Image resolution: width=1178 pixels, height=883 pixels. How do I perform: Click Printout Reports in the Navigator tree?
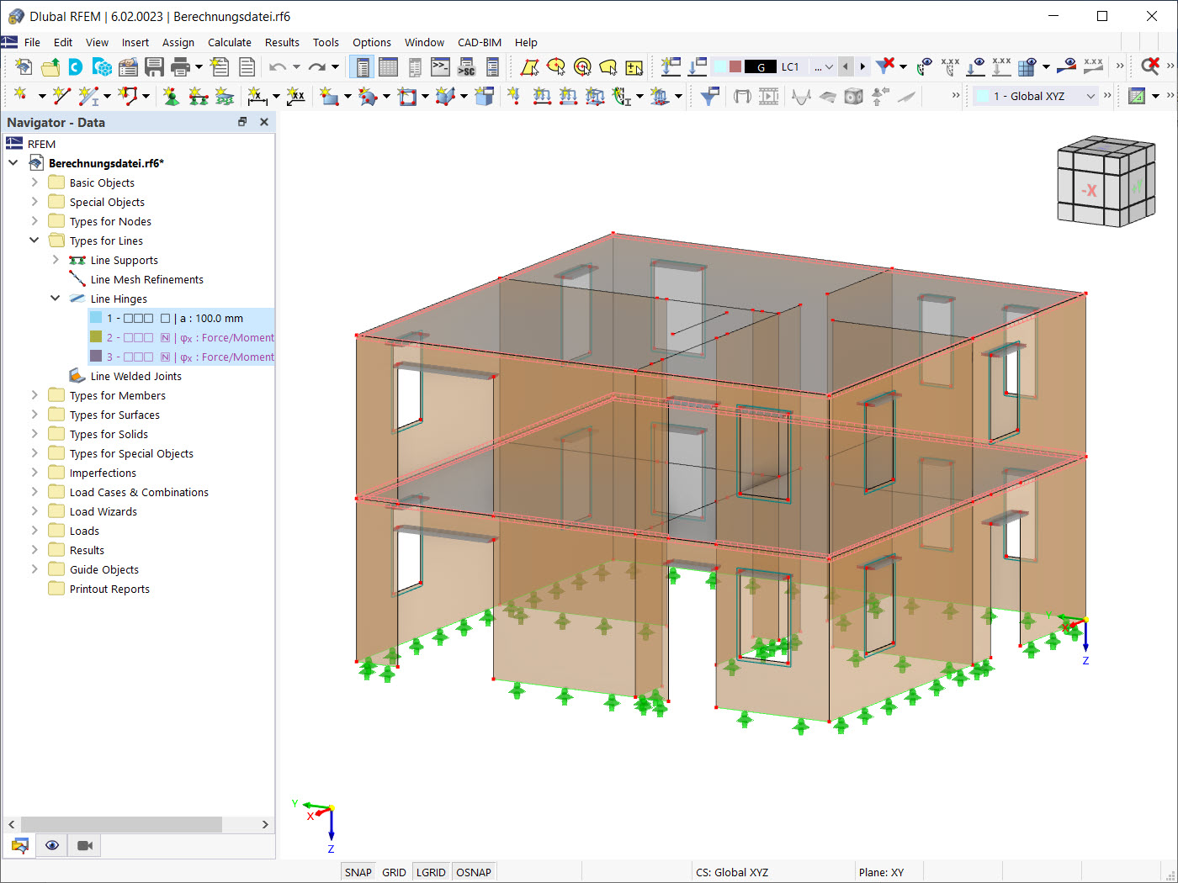[x=109, y=589]
